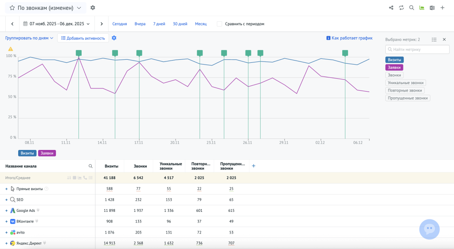The width and height of the screenshot is (454, 249).
Task: Select the 'Месяц' period preset
Action: coord(201,24)
